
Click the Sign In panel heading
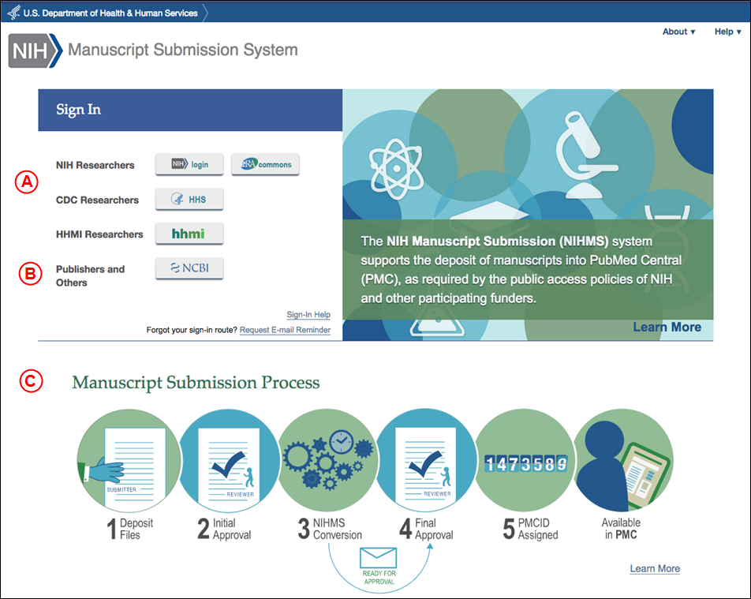(79, 109)
